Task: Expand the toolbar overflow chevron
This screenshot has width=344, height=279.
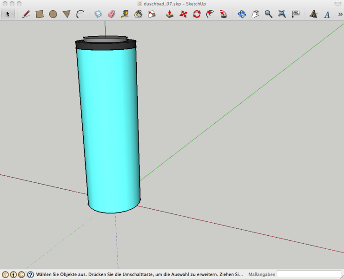Action: pyautogui.click(x=340, y=14)
